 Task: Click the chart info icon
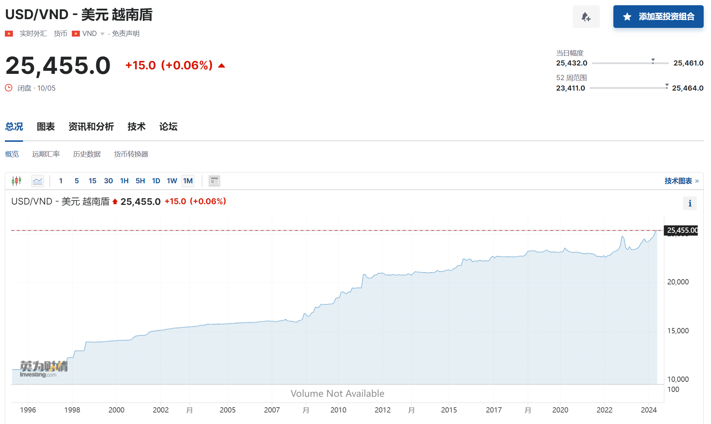tap(689, 203)
